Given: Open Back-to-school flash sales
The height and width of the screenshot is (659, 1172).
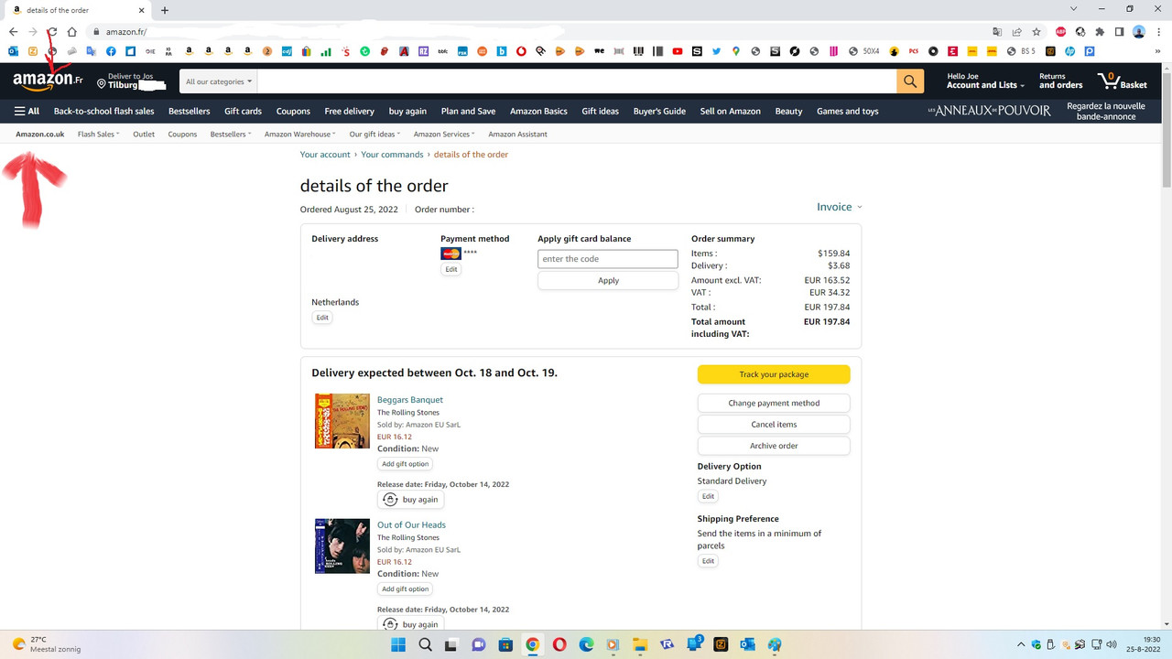Looking at the screenshot, I should [x=103, y=111].
